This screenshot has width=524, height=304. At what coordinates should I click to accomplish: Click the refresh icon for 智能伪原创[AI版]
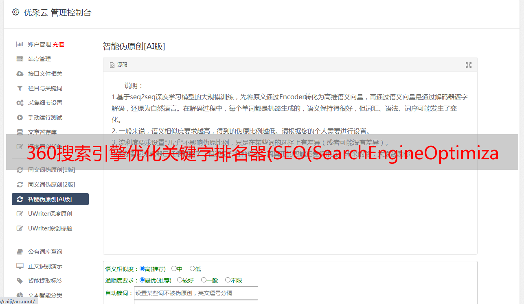[20, 199]
